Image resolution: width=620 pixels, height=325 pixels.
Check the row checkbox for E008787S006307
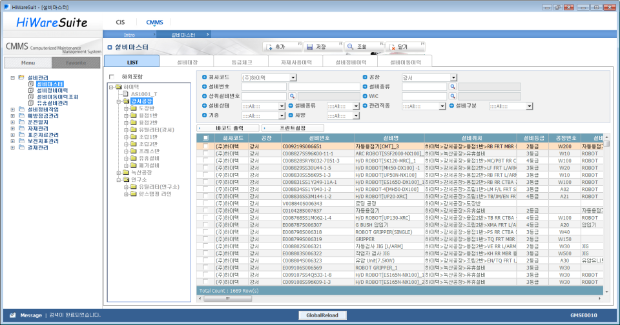pyautogui.click(x=205, y=224)
